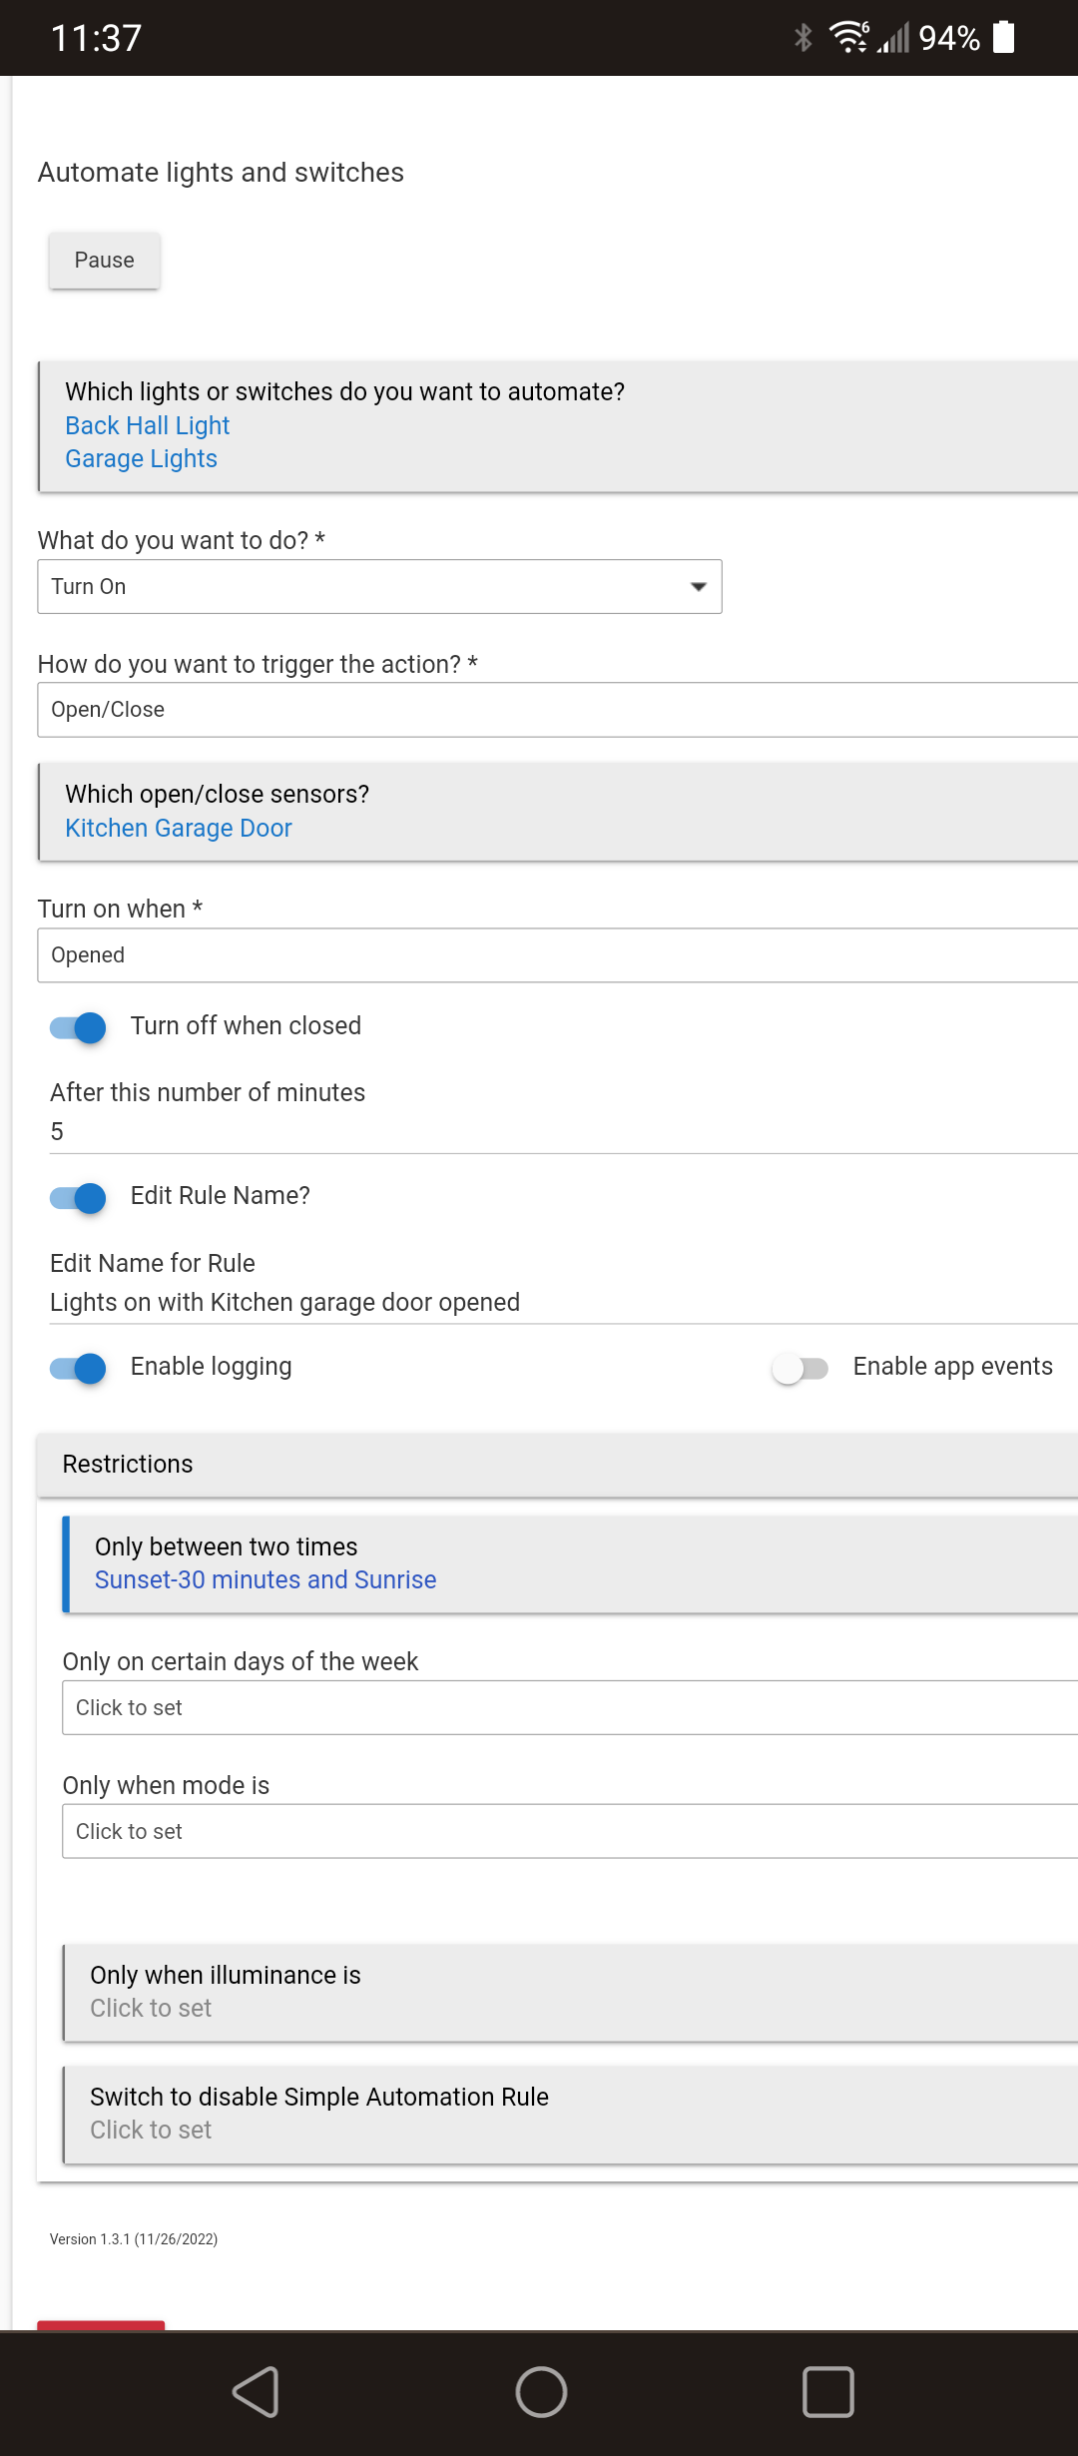Set certain days of the week restriction
This screenshot has width=1078, height=2456.
pyautogui.click(x=569, y=1708)
